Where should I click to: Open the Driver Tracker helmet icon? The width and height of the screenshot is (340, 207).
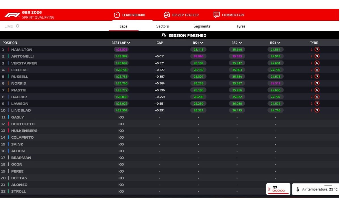pos(167,15)
